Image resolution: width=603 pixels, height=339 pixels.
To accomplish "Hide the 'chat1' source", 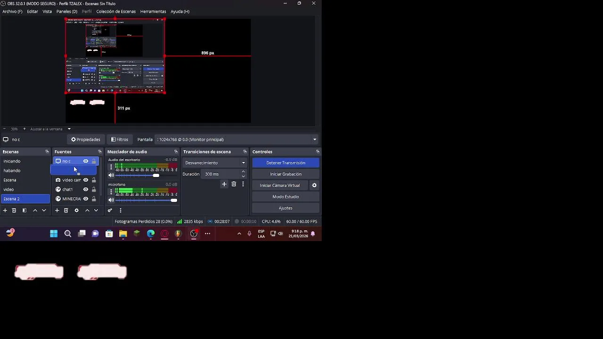I will tap(86, 189).
